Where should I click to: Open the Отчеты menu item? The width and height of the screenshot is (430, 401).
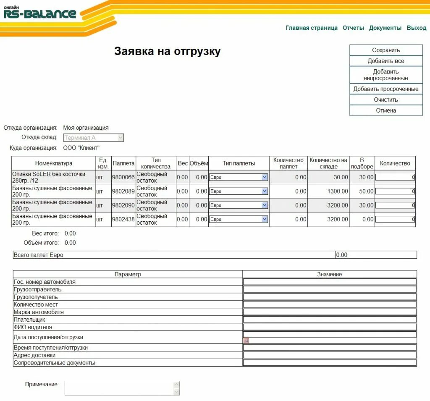pyautogui.click(x=353, y=28)
